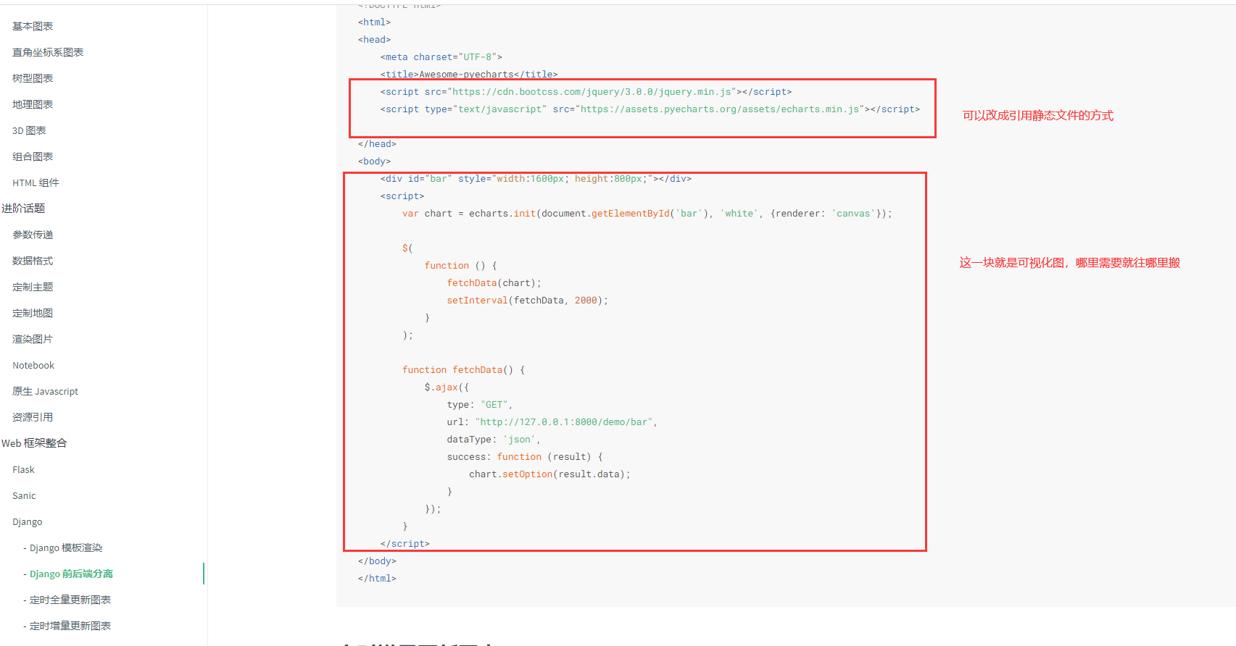Open 原生 Javascript page
Screen dimensions: 1236x646
[x=45, y=391]
